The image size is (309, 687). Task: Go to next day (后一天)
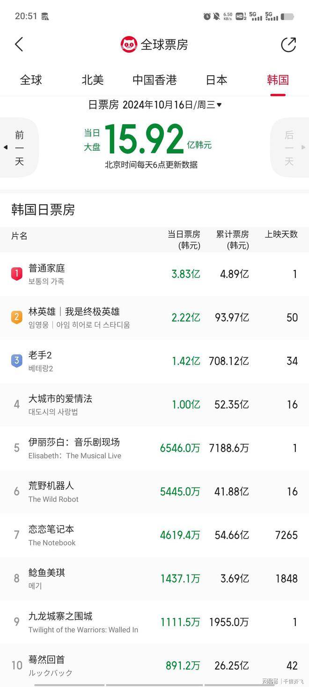pos(289,148)
